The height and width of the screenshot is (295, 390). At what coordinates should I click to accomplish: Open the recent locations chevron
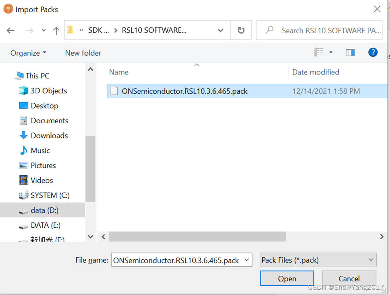click(x=44, y=30)
